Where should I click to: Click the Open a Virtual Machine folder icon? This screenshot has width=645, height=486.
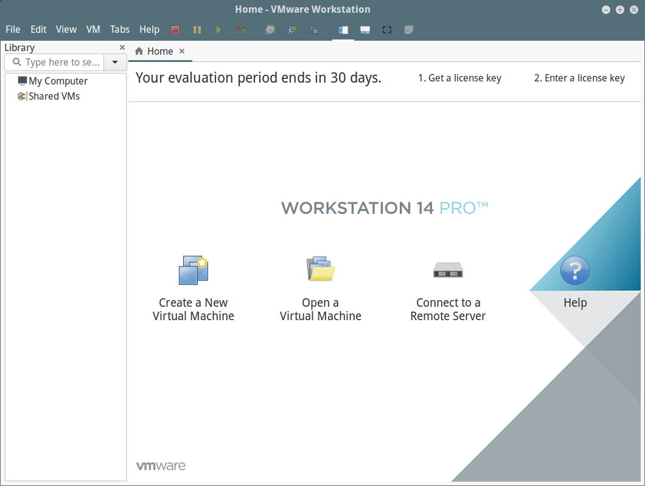click(321, 269)
